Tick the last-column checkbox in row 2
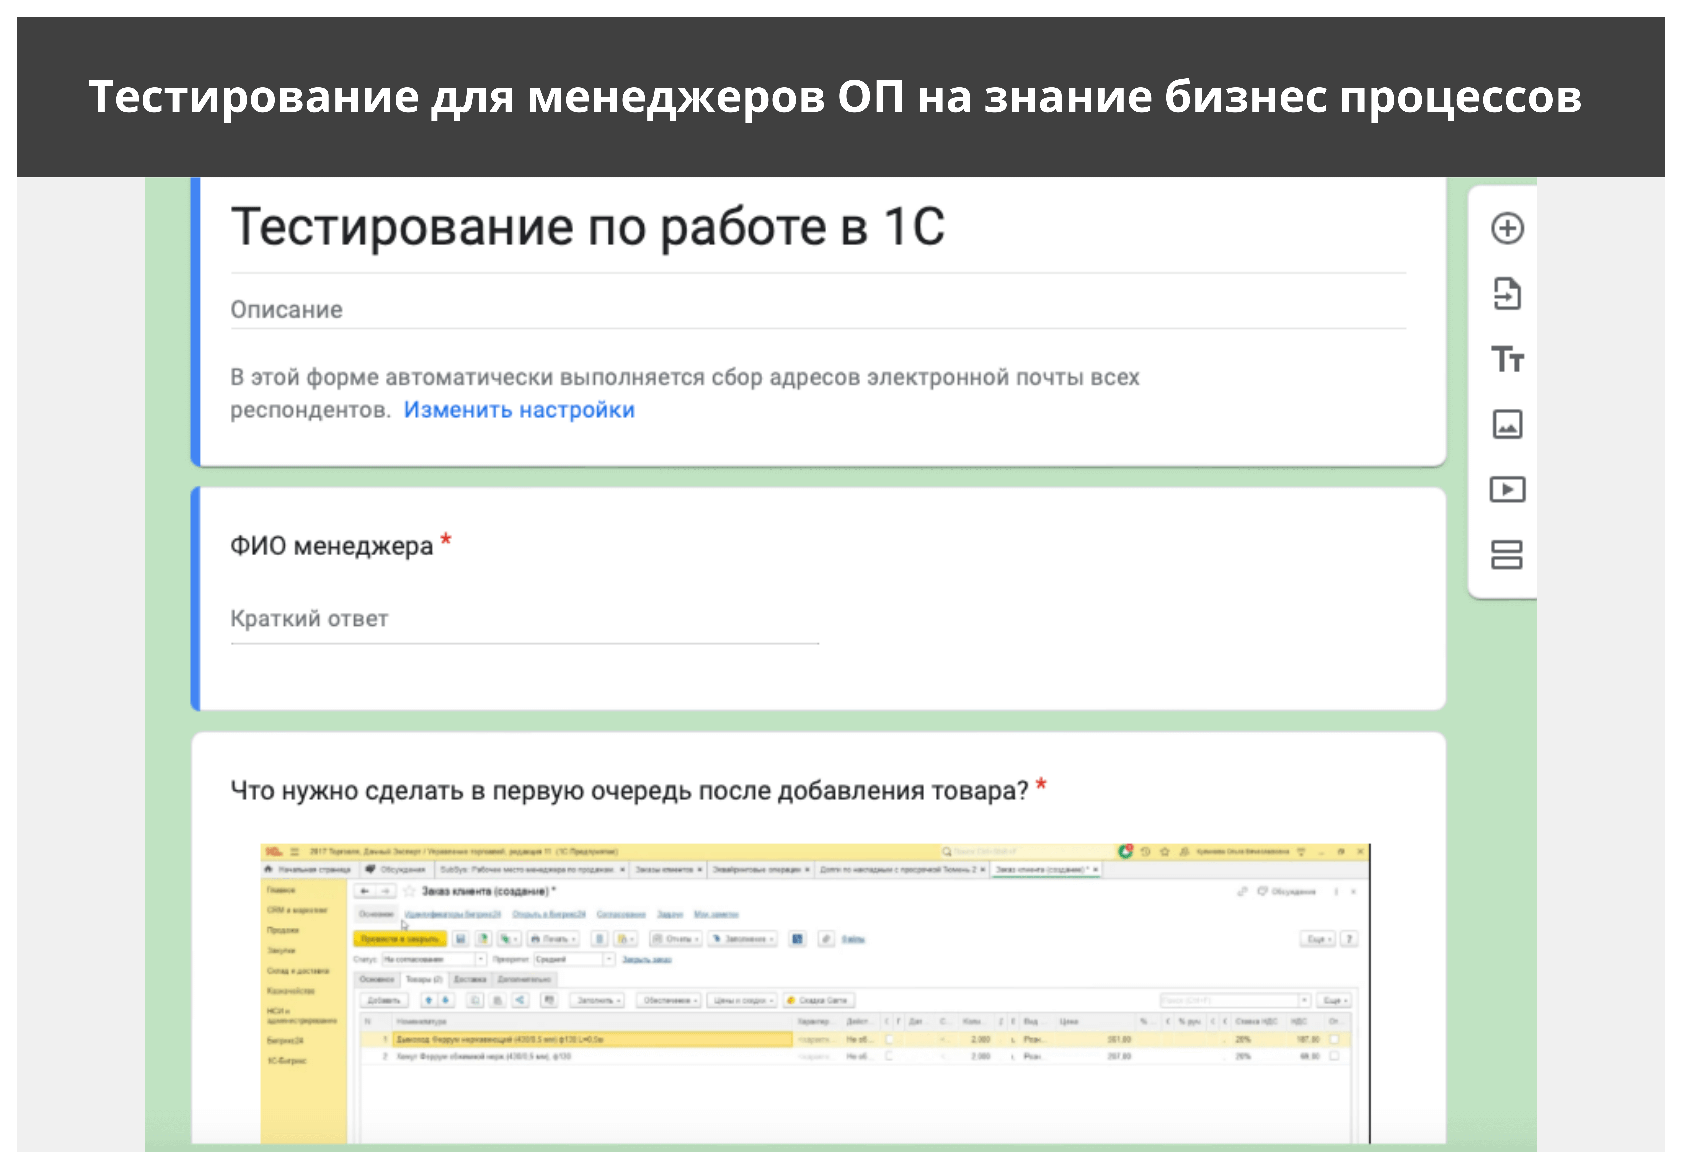1682x1169 pixels. (x=1334, y=1056)
